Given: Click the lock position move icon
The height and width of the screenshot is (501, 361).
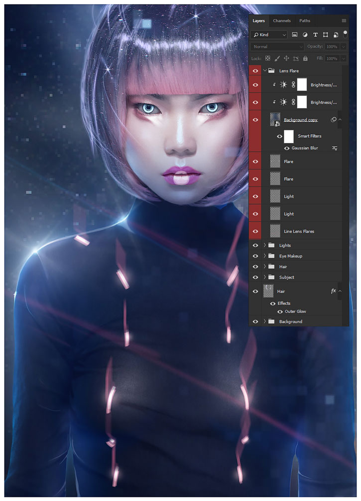Looking at the screenshot, I should click(x=286, y=58).
